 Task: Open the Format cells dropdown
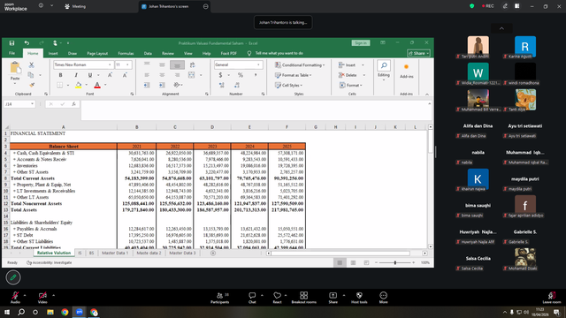350,85
